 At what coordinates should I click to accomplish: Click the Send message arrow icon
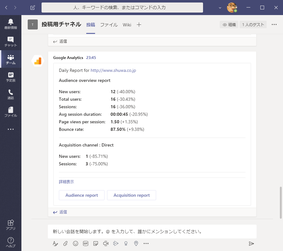(x=251, y=243)
